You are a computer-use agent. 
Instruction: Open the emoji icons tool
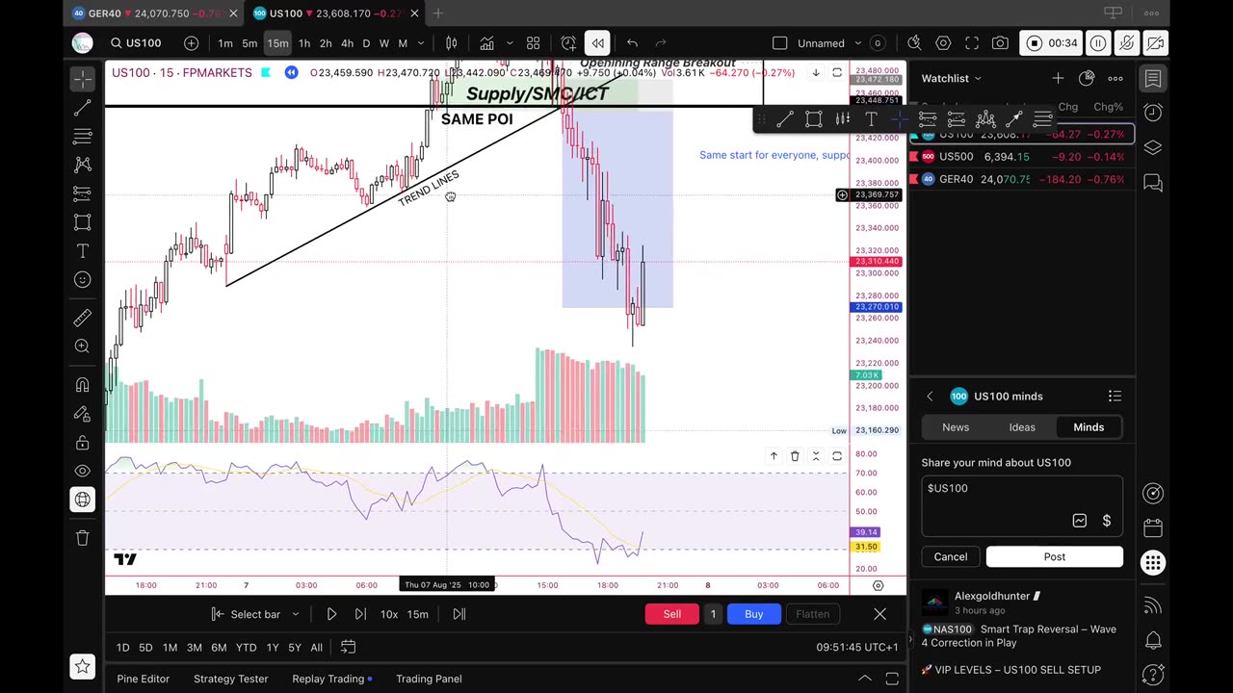pos(83,280)
